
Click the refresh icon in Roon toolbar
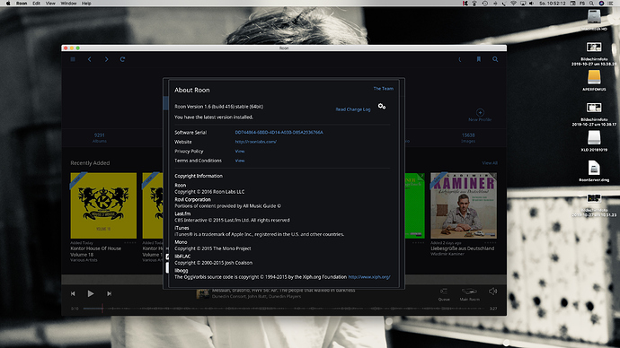(x=122, y=59)
